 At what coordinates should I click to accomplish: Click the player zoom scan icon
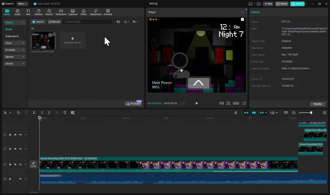[x=228, y=103]
